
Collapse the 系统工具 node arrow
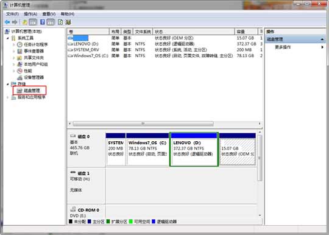[8, 38]
